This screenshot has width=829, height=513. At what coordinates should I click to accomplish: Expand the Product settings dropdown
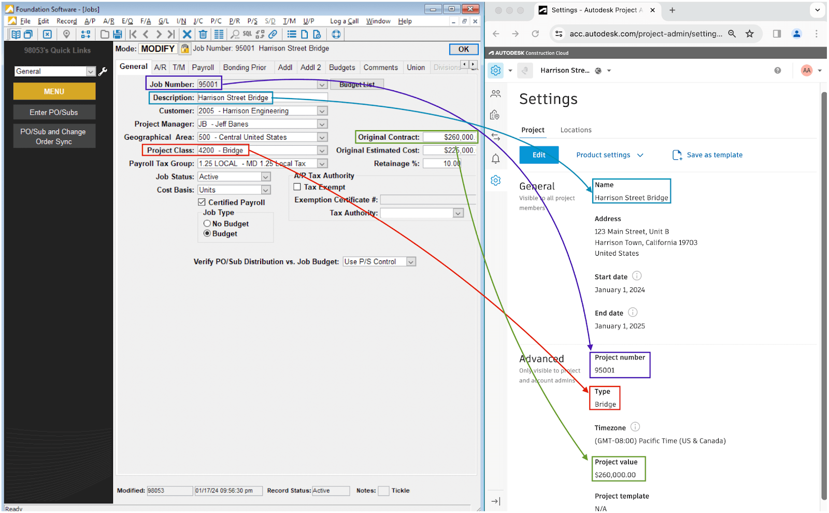(609, 155)
